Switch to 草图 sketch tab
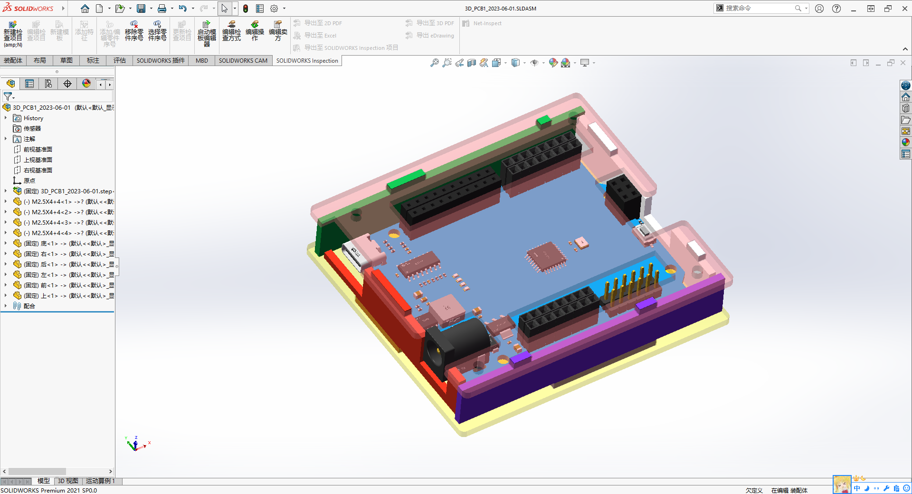 [66, 60]
